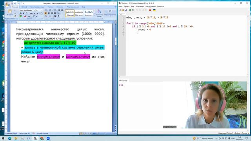Save script using Thonny disk icon
Screen dimensions: 251x141
coord(125,10)
